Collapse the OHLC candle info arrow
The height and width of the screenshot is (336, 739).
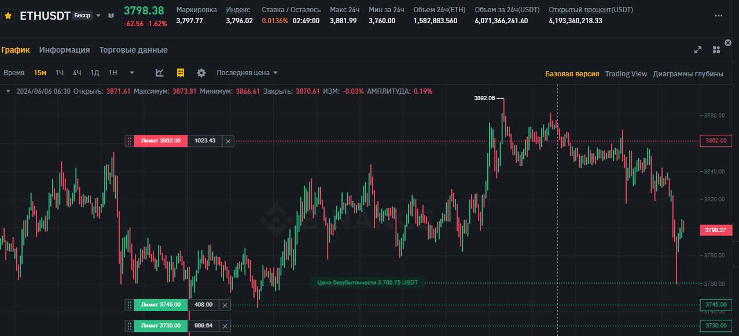pos(8,91)
